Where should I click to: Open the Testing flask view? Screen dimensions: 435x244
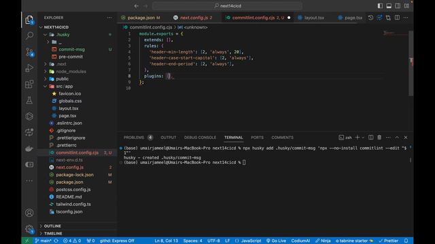pyautogui.click(x=29, y=100)
